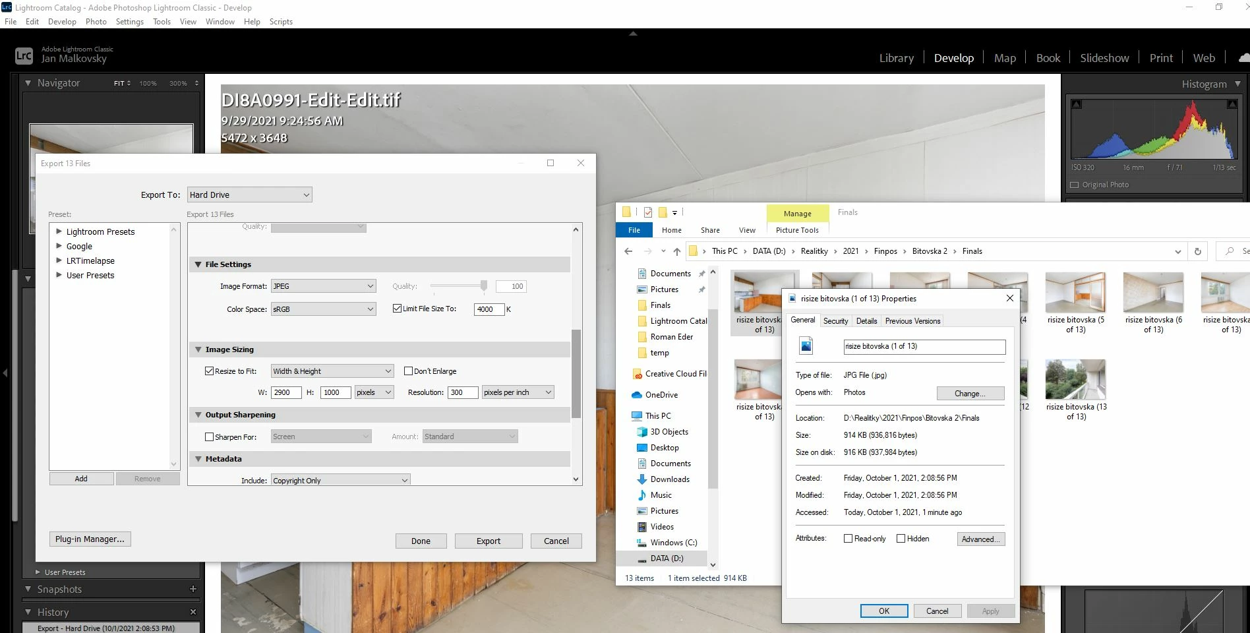This screenshot has width=1250, height=633.
Task: Open pixels unit dropdown
Action: [x=374, y=392]
